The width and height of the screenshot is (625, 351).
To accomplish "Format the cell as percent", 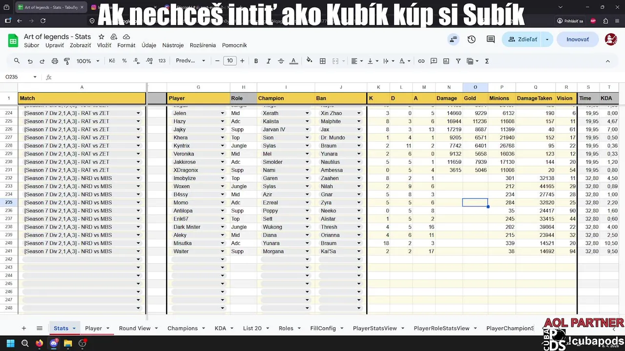I will click(125, 61).
